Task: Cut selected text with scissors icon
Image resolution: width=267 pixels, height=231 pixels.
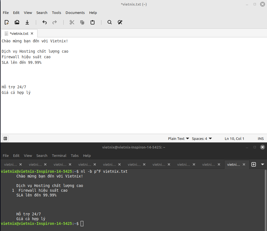Action: coord(72,22)
